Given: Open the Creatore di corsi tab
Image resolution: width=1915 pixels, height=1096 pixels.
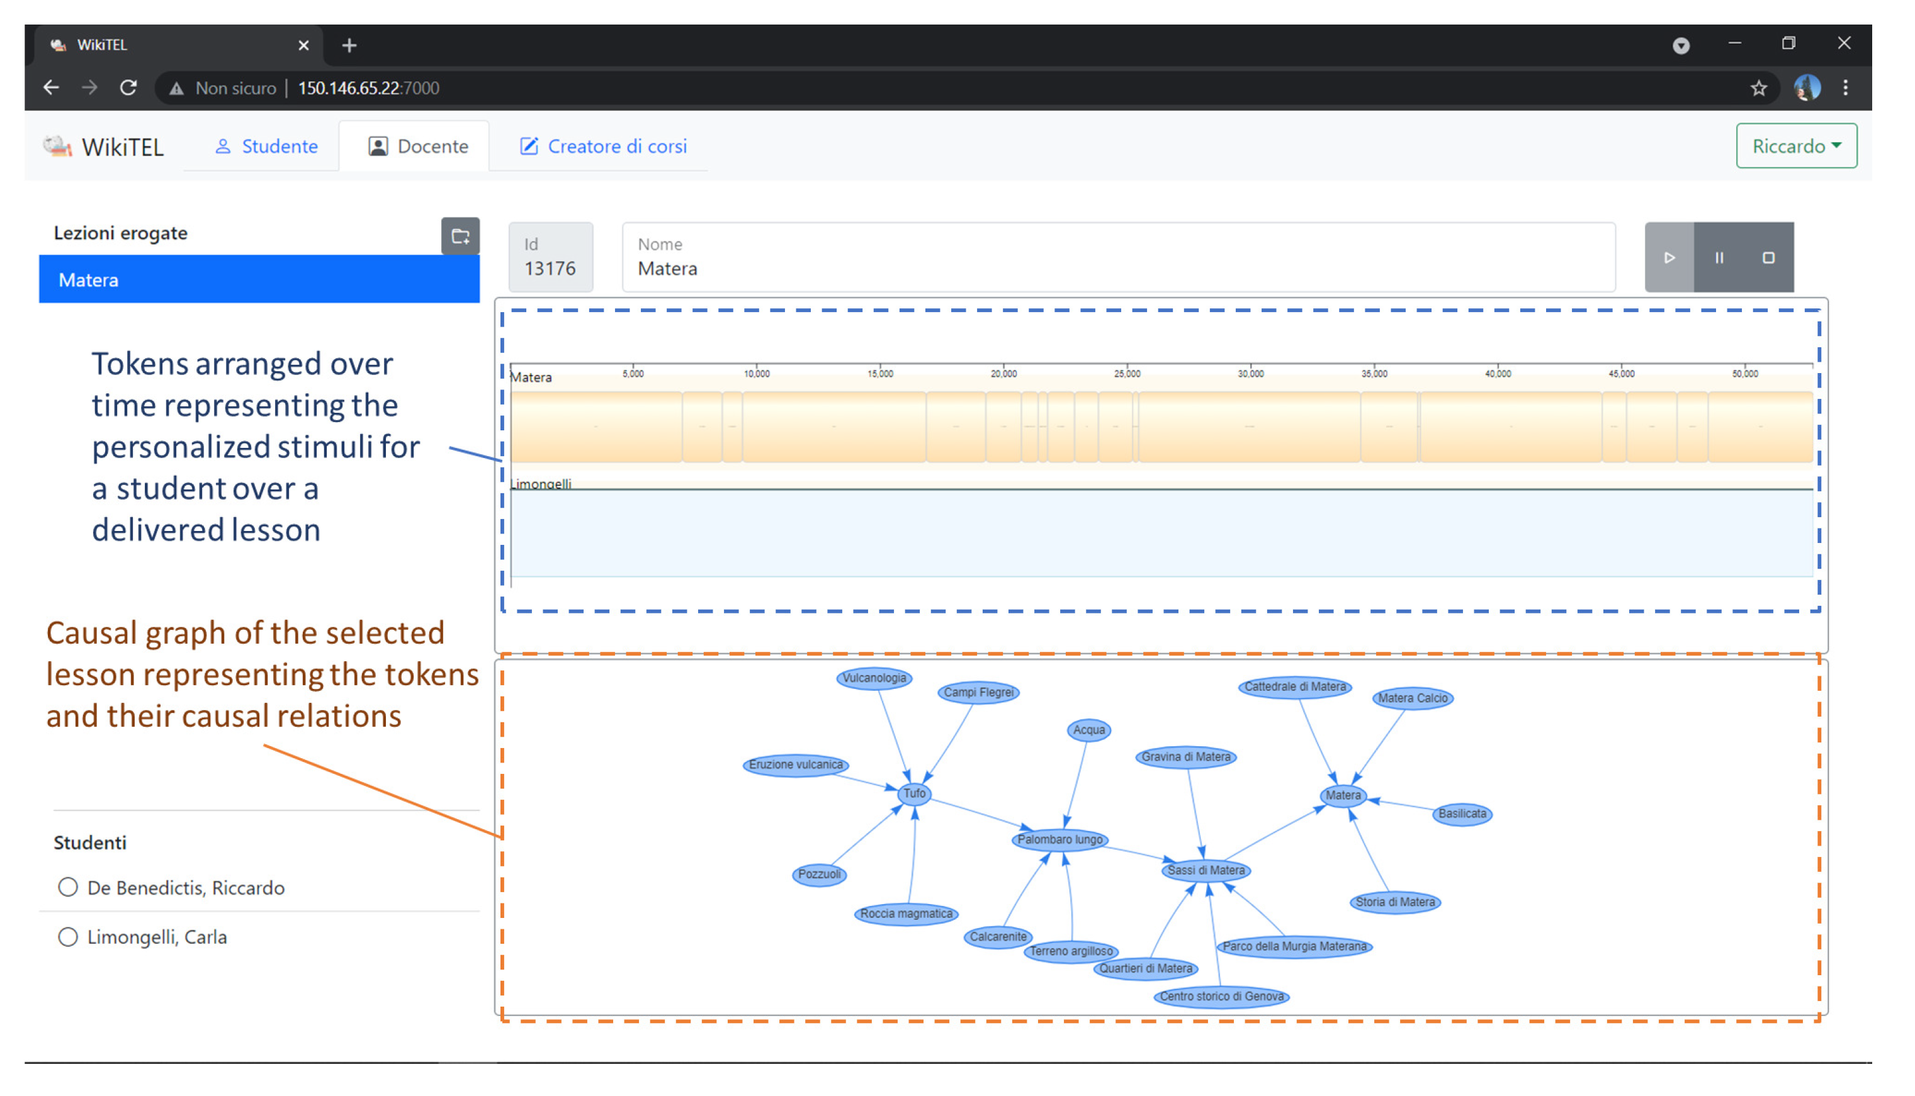Looking at the screenshot, I should pyautogui.click(x=603, y=146).
